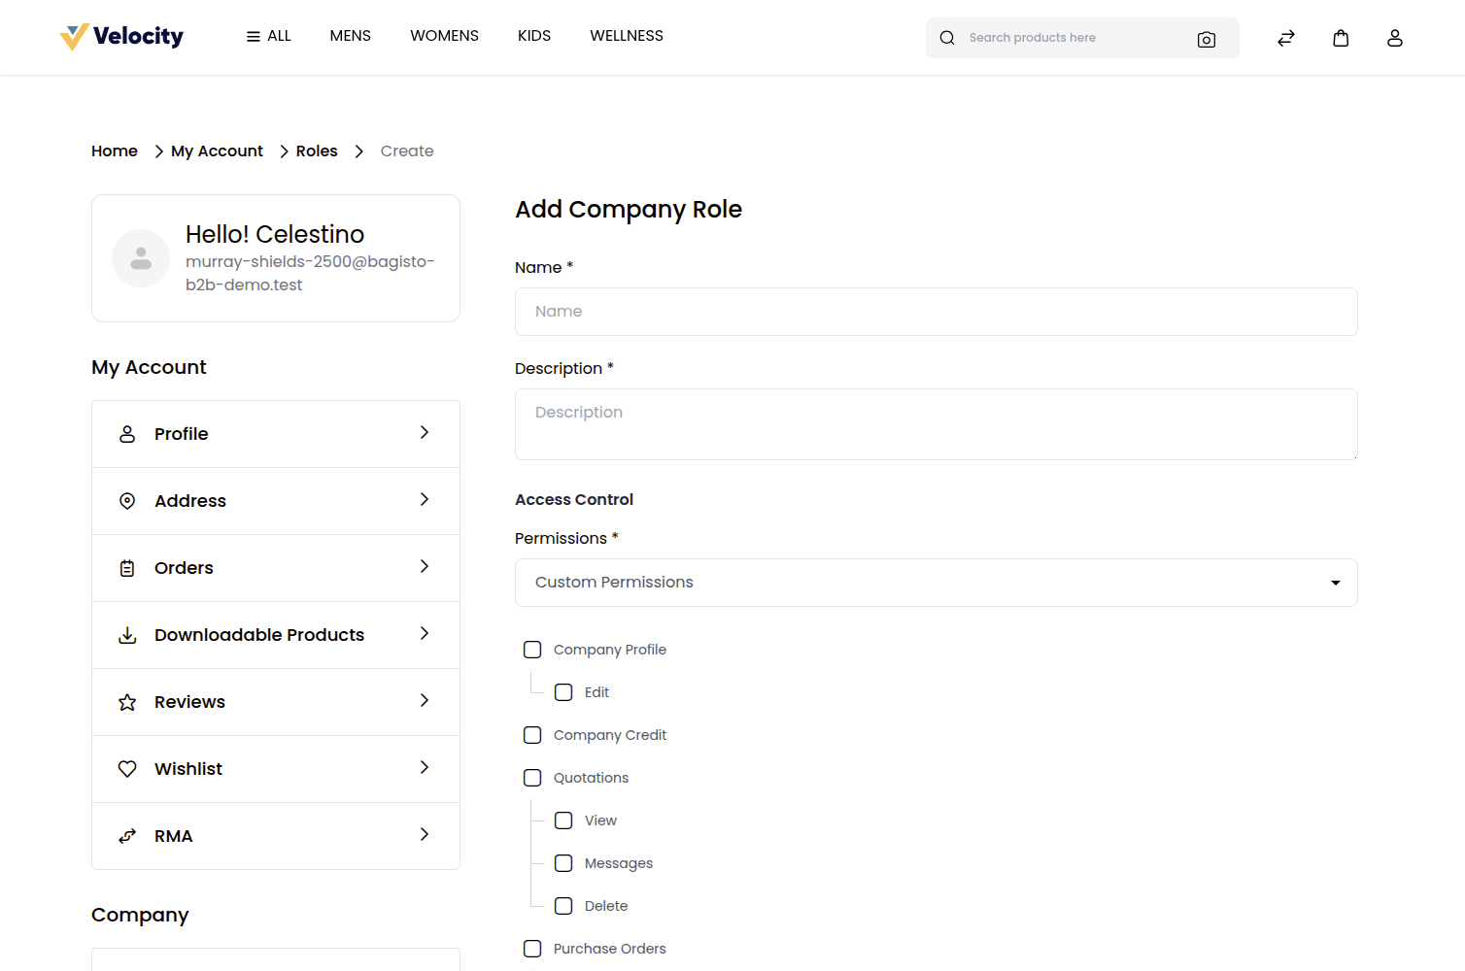Image resolution: width=1465 pixels, height=971 pixels.
Task: Enable the Company Credit checkbox
Action: tap(532, 735)
